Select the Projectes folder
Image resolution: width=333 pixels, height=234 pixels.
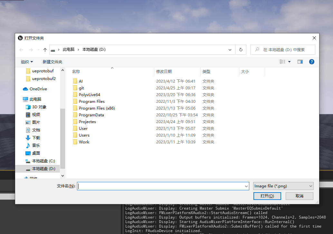pos(87,122)
